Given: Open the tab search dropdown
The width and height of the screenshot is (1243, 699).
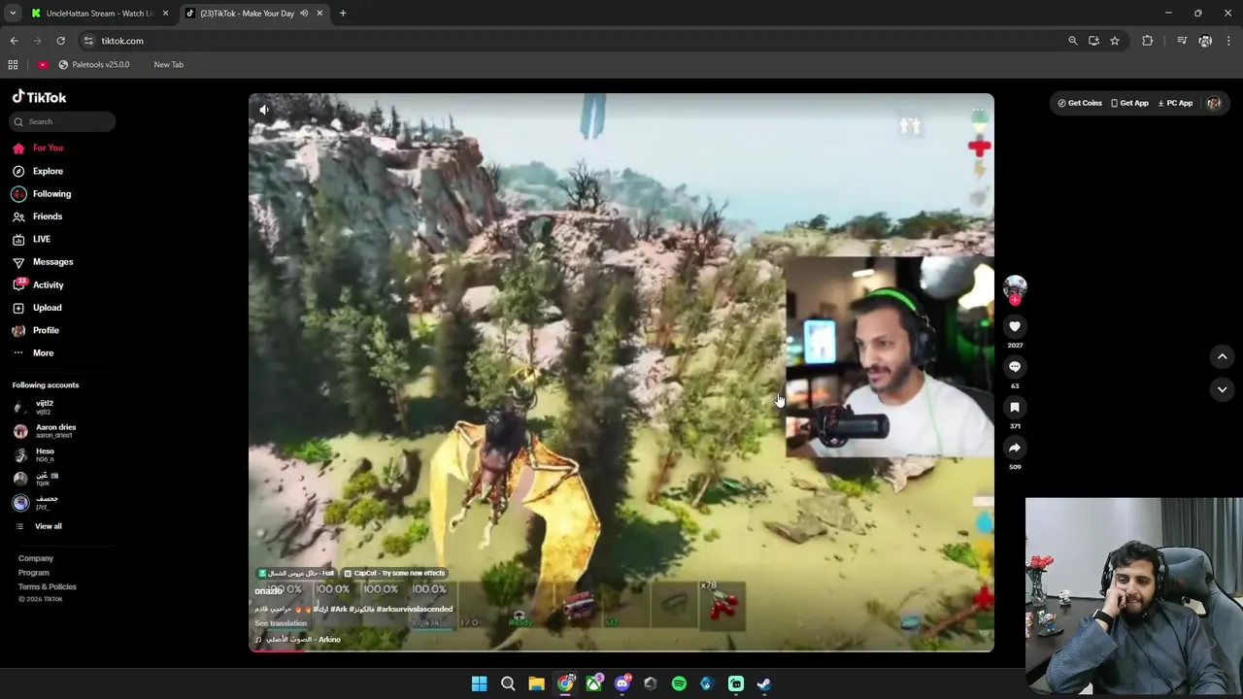Looking at the screenshot, I should tap(13, 14).
